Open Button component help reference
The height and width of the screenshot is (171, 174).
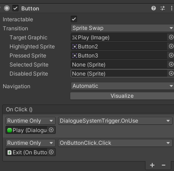pyautogui.click(x=154, y=8)
